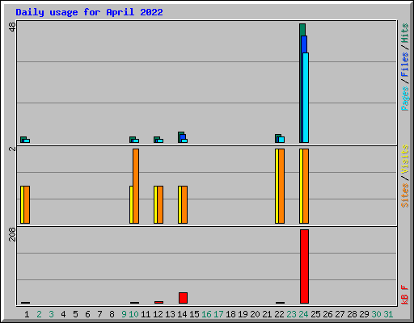
Task: Click the 'Pages' legend label
Action: 405,99
